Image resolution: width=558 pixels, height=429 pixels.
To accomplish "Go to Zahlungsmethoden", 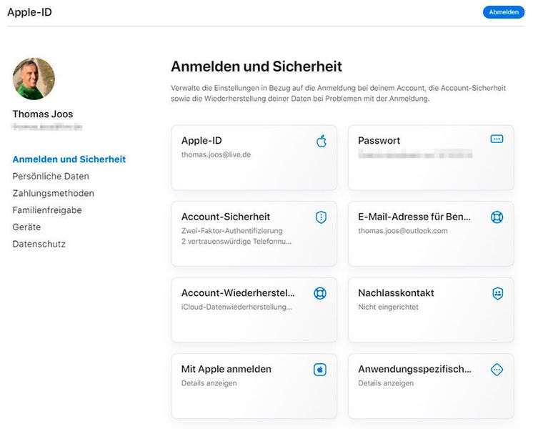I will (x=54, y=193).
